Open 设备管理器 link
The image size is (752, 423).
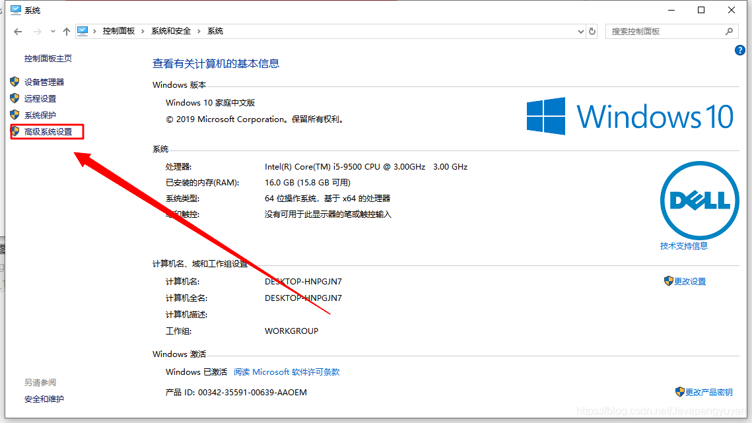click(x=44, y=82)
